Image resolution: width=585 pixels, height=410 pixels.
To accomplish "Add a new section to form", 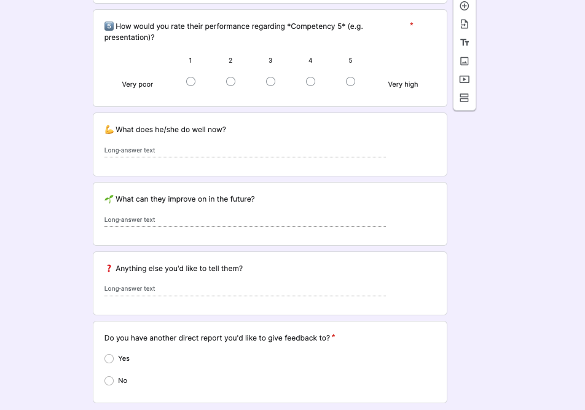I will [465, 98].
